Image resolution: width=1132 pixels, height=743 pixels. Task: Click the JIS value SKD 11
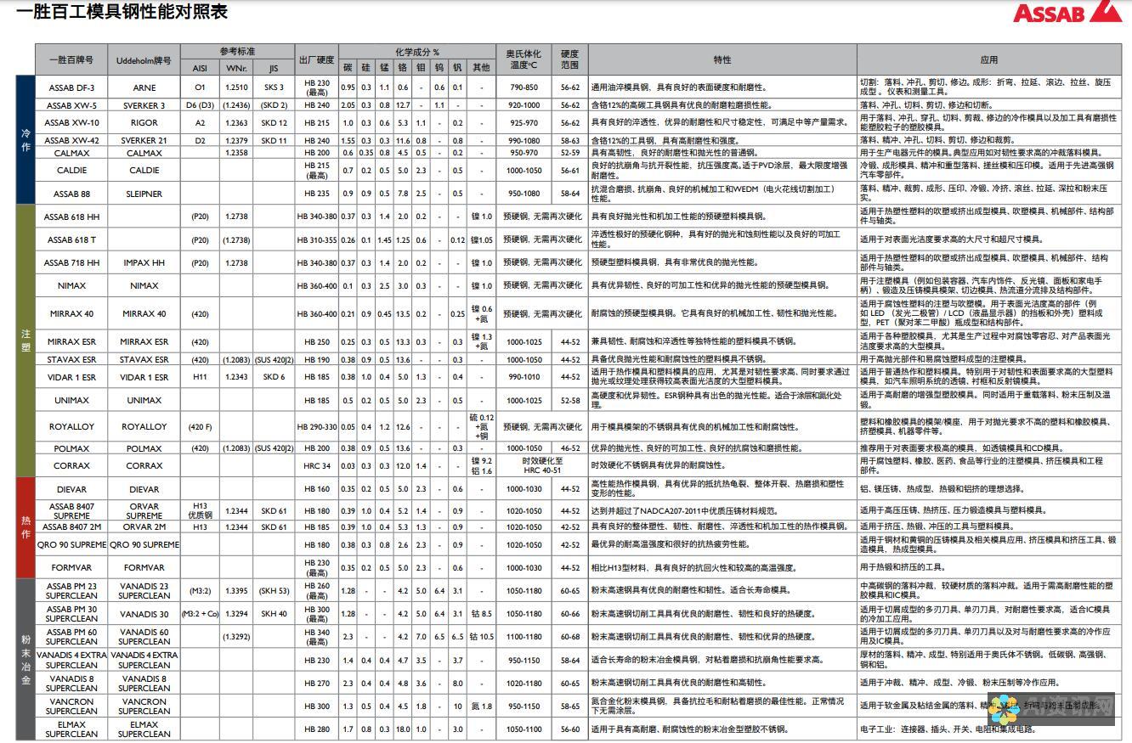[x=274, y=140]
